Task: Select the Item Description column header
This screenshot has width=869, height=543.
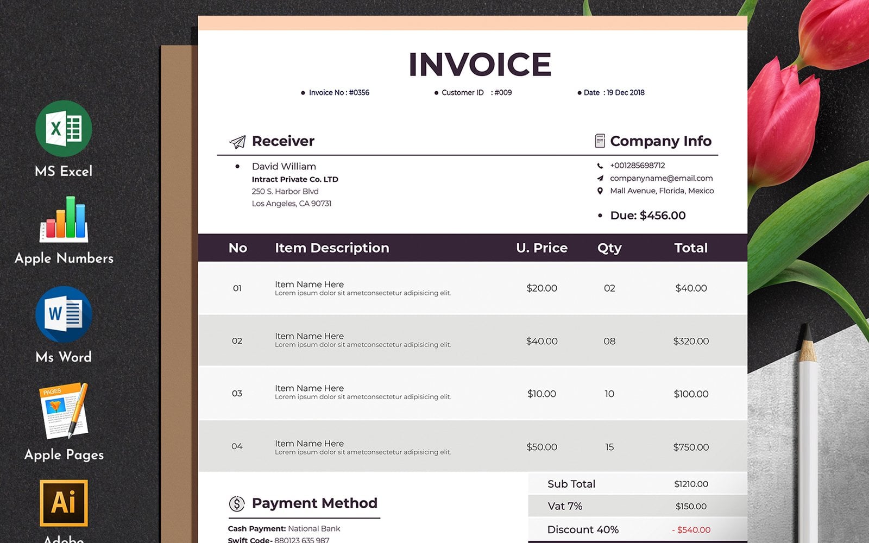Action: pyautogui.click(x=332, y=248)
